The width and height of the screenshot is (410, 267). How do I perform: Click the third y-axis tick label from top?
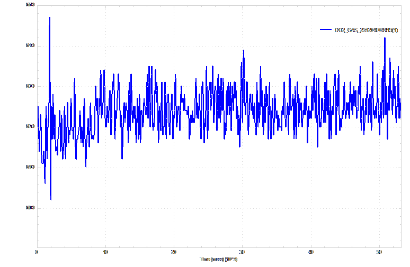pos(30,86)
